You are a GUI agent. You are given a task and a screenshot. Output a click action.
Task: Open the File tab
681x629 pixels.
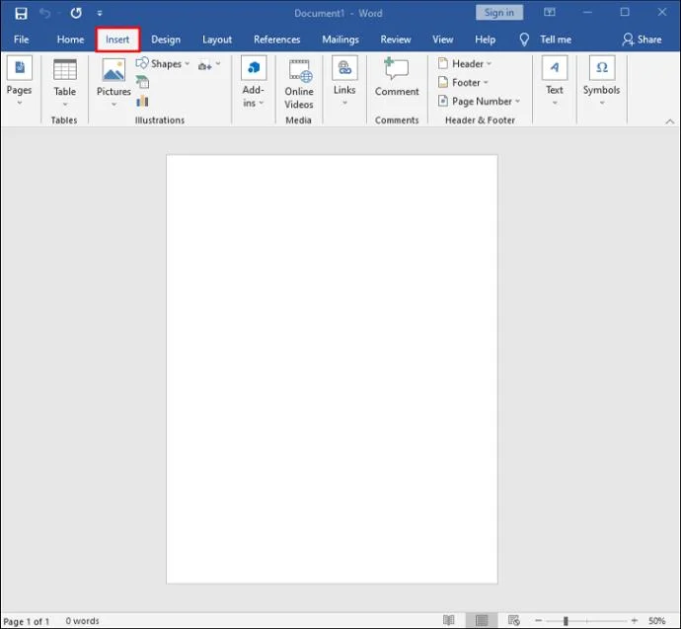(22, 39)
